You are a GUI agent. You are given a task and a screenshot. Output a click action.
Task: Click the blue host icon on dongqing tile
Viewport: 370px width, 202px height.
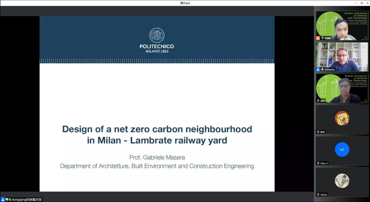pyautogui.click(x=318, y=69)
